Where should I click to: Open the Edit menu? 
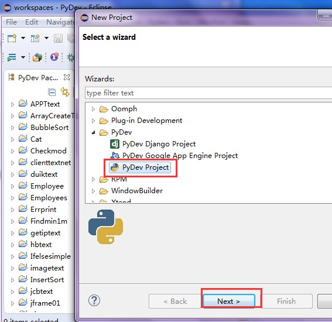pos(32,22)
